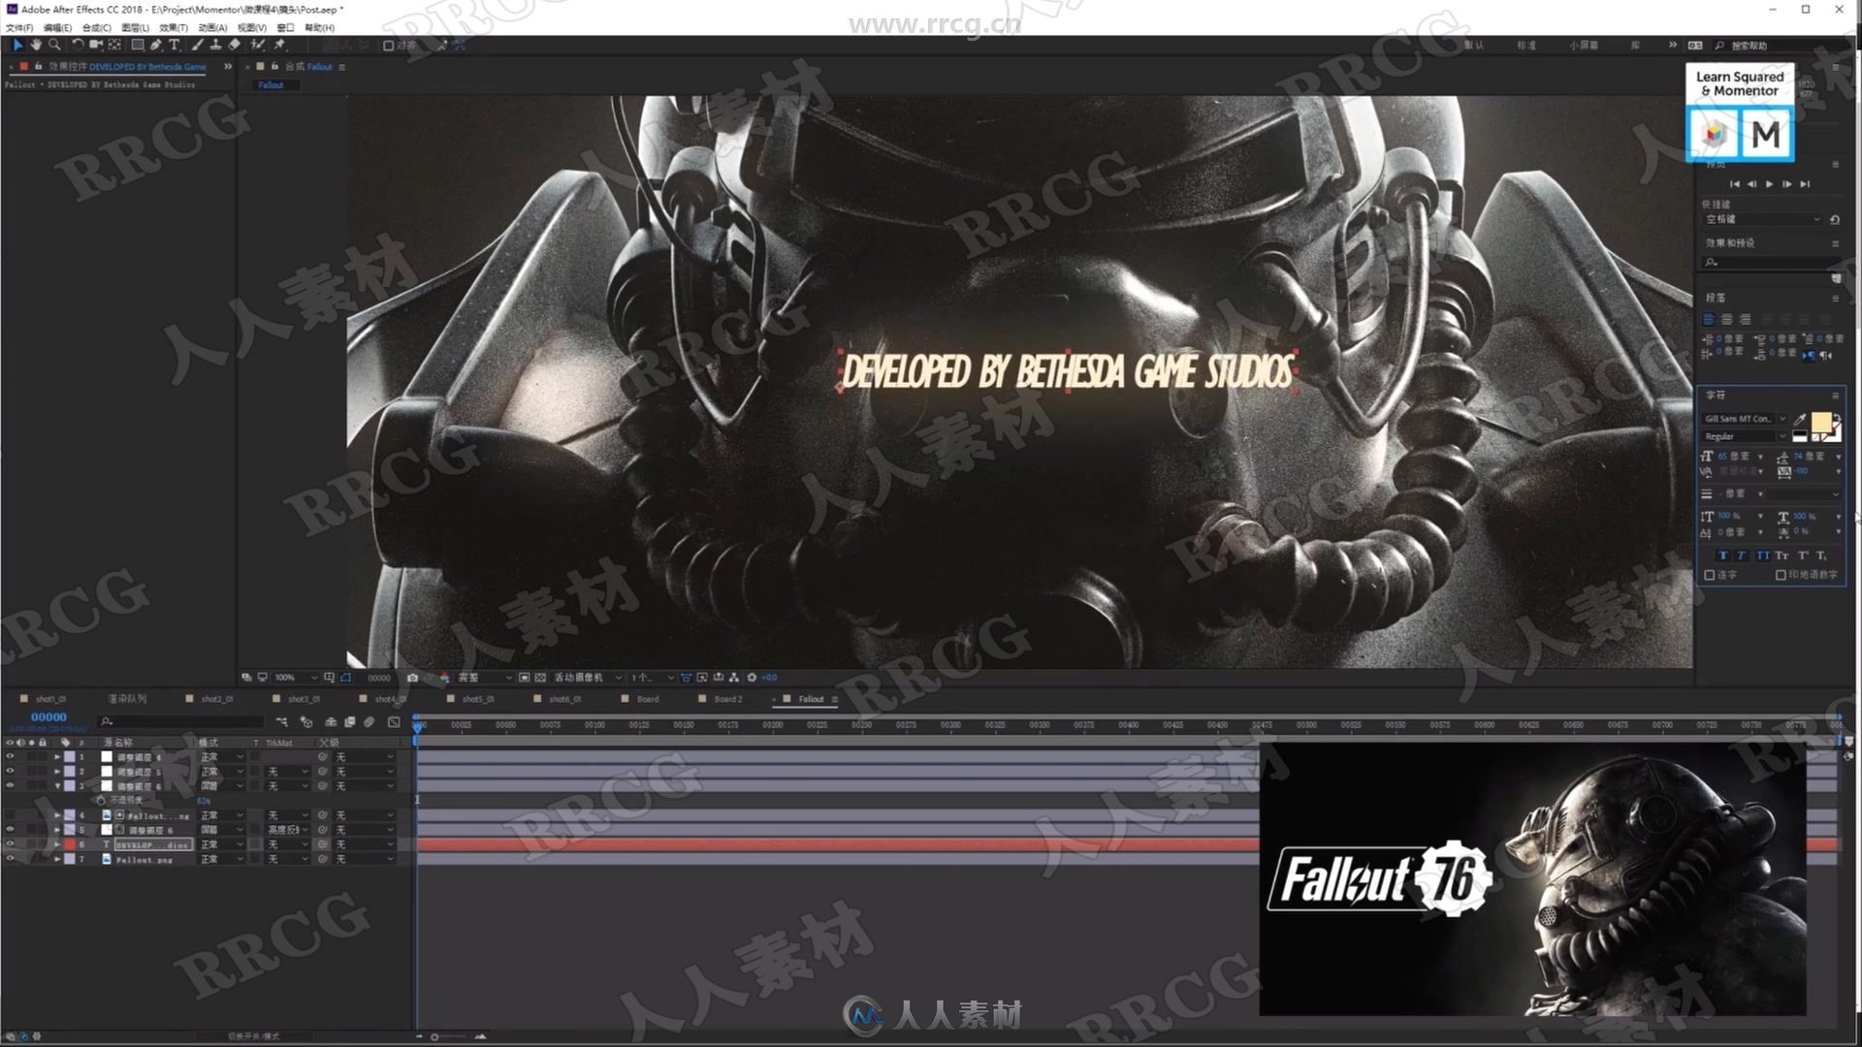This screenshot has height=1047, width=1862.
Task: Select the Roto Brush tool
Action: point(258,45)
